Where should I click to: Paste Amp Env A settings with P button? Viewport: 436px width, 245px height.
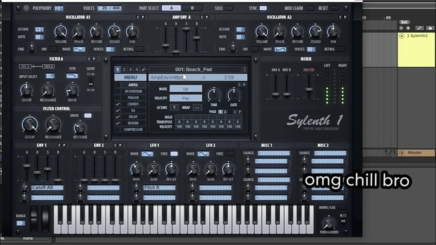tap(207, 17)
